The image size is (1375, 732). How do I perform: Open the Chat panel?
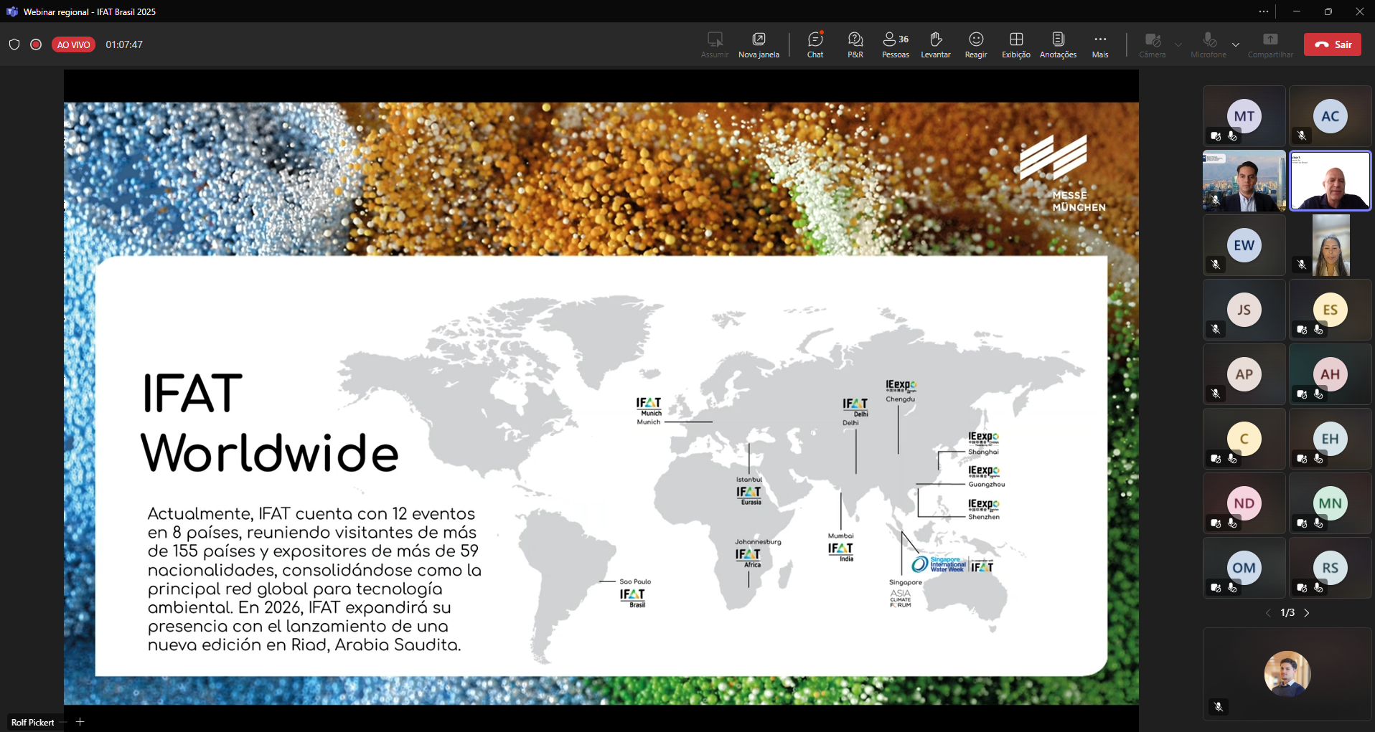[x=815, y=44]
